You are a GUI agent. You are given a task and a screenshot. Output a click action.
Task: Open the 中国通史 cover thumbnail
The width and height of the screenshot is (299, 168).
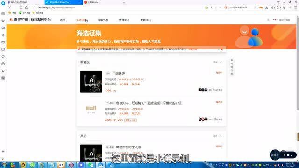[x=91, y=82]
